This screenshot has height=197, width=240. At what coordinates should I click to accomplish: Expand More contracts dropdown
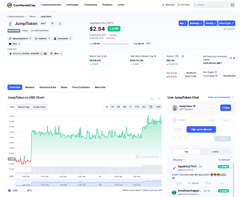coord(56,54)
